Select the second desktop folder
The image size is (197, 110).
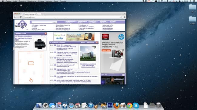point(192,19)
